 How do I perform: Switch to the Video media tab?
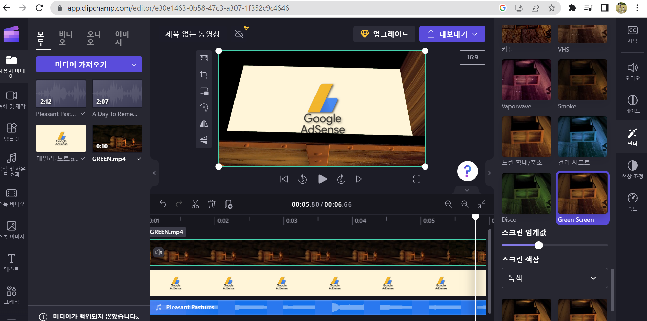point(66,38)
